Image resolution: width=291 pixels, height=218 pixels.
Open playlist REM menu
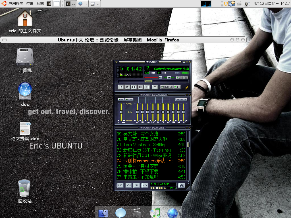[128, 185]
